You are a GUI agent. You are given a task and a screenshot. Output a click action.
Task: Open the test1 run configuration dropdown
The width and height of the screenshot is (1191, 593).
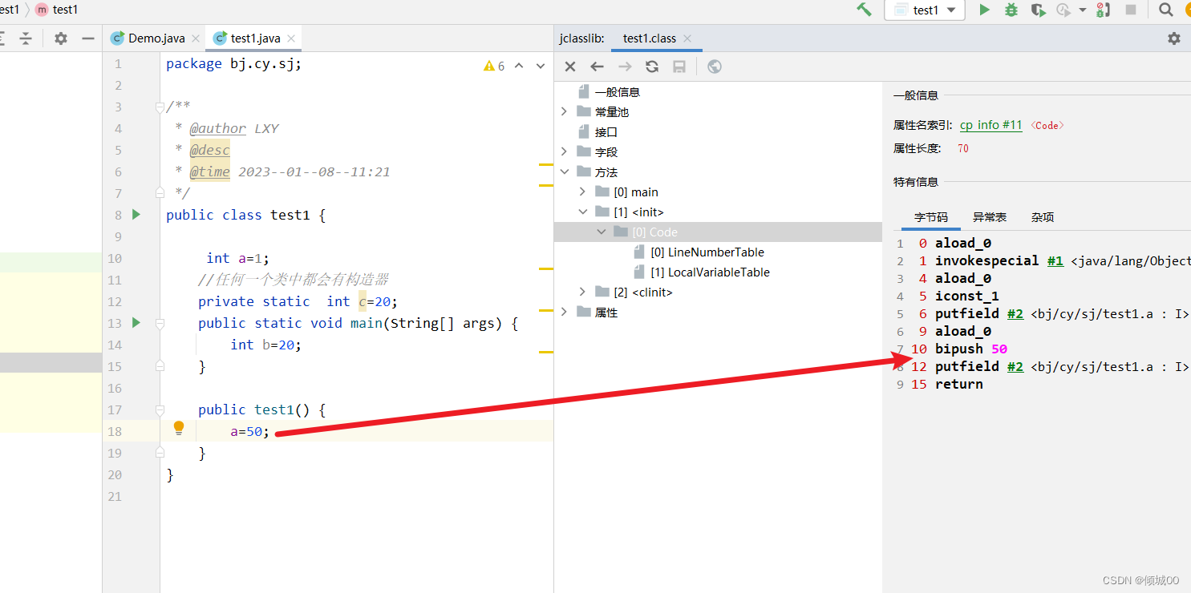pos(924,10)
